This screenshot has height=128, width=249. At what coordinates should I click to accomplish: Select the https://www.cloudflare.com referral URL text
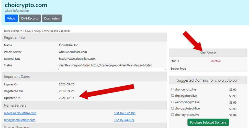77,59
